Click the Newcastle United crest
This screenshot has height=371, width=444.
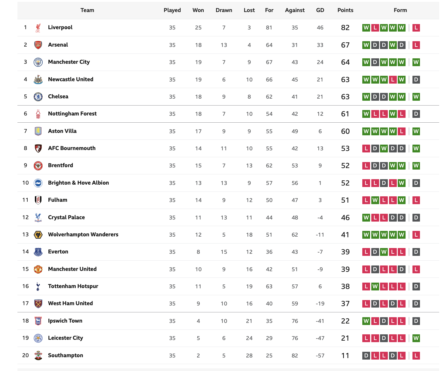pos(38,79)
